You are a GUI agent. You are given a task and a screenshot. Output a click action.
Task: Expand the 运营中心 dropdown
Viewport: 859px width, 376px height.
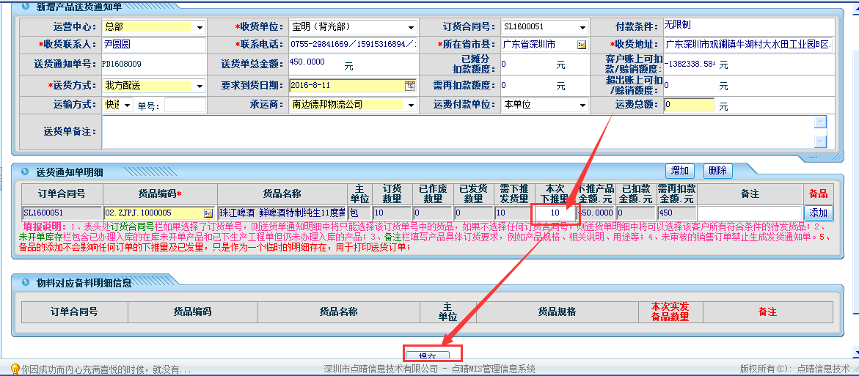(200, 27)
